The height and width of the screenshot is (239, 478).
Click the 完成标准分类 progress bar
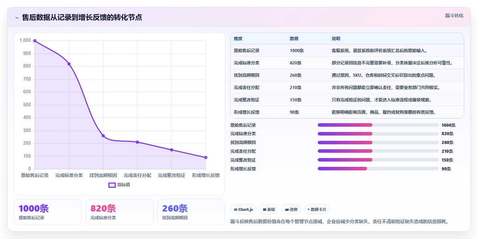tap(378, 134)
